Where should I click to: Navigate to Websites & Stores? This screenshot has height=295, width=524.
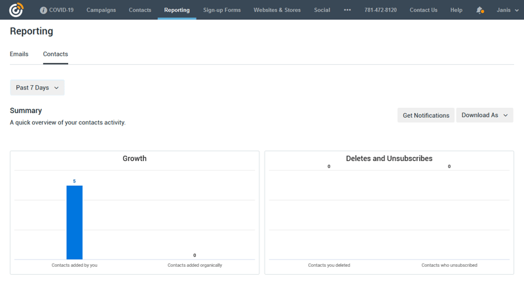tap(277, 10)
